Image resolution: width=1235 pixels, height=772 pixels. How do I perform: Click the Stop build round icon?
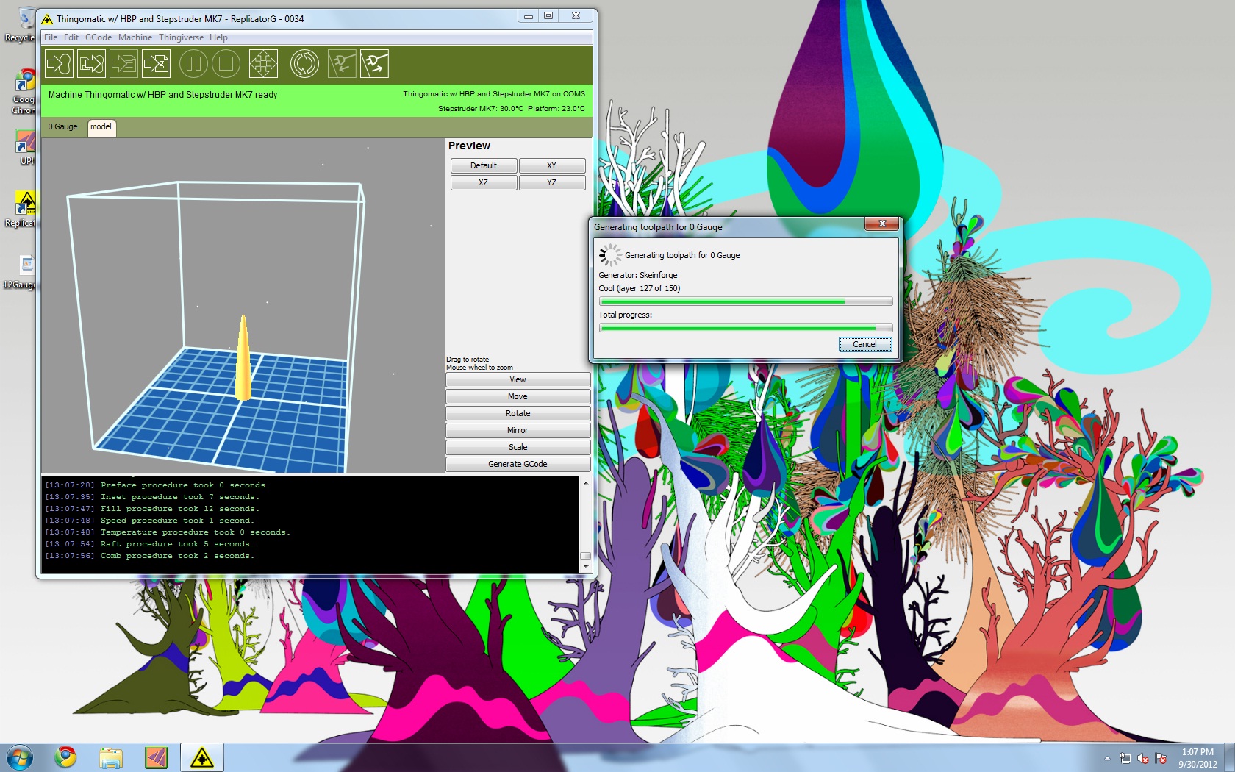[226, 64]
